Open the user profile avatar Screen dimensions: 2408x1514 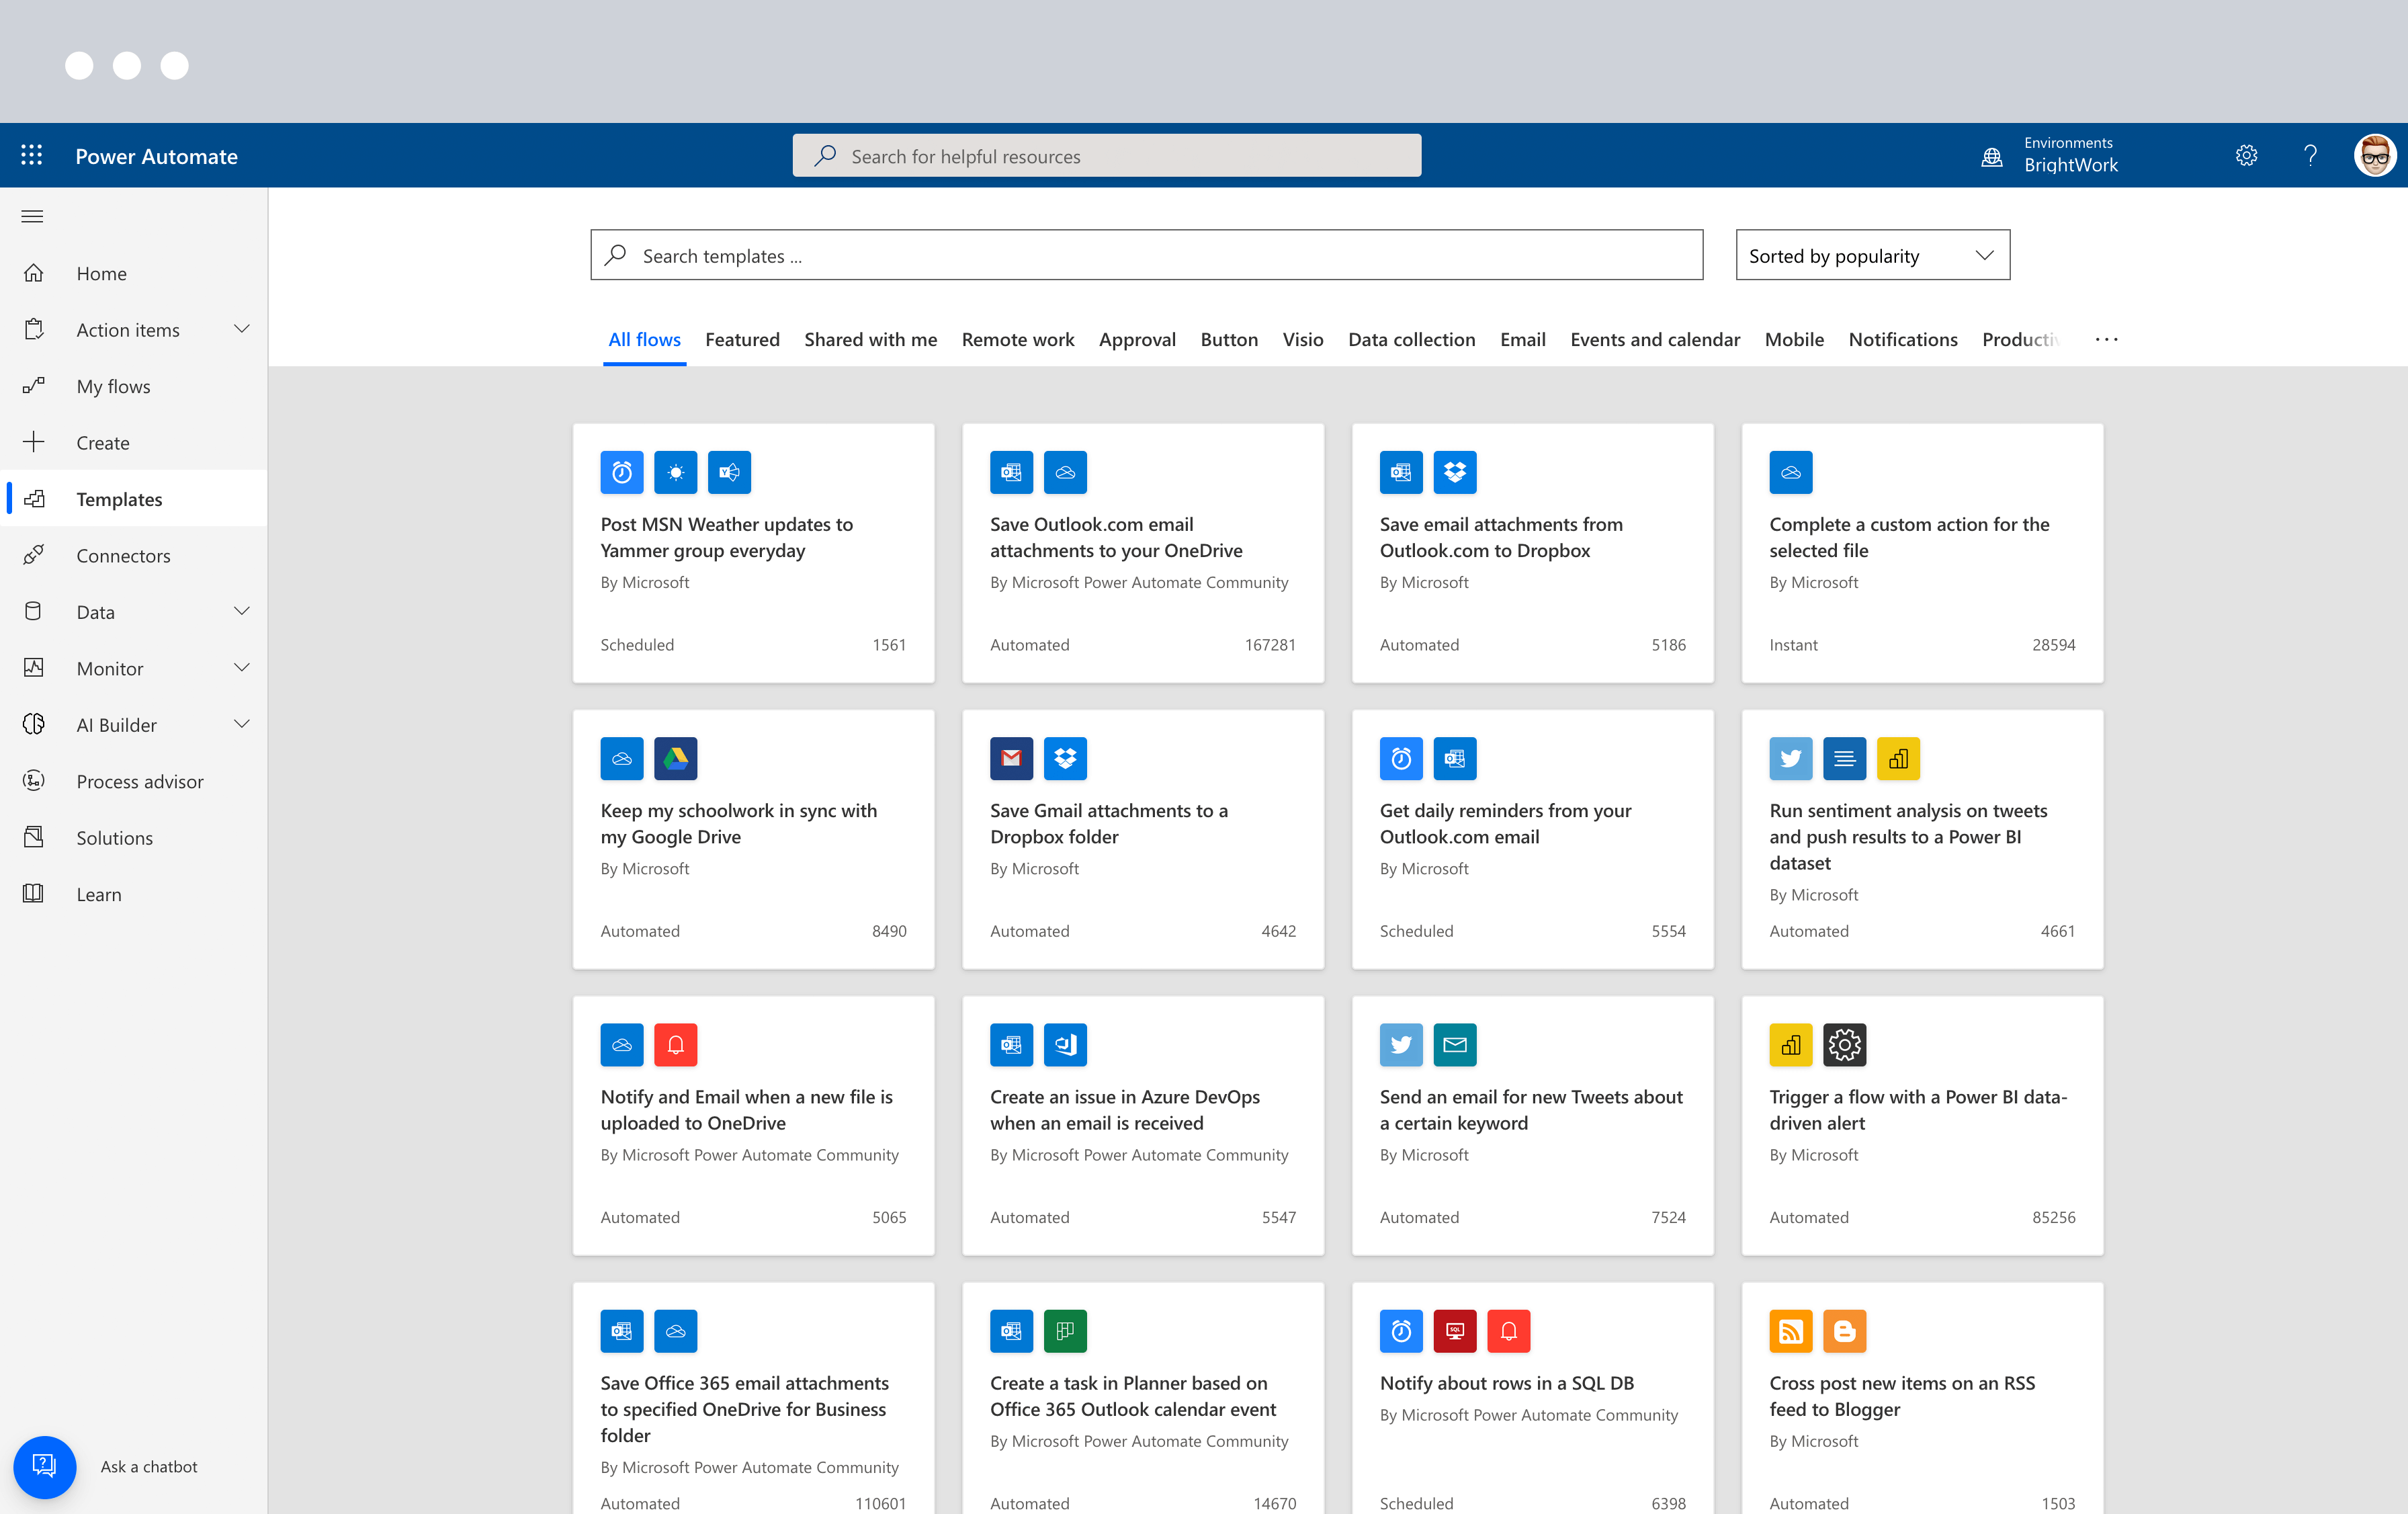coord(2375,155)
